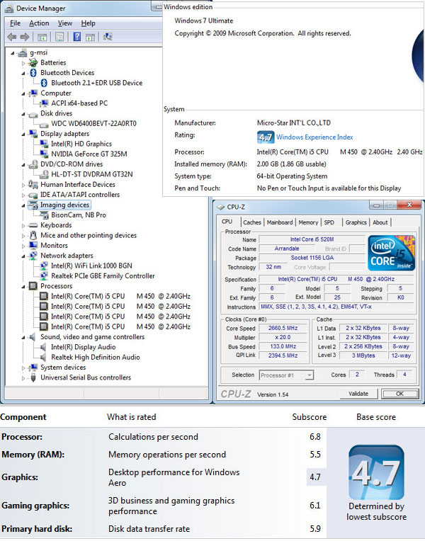This screenshot has width=425, height=541.
Task: Collapse the Processors tree node
Action: [x=23, y=287]
